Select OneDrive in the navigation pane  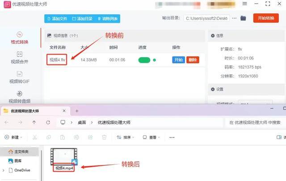(20, 170)
